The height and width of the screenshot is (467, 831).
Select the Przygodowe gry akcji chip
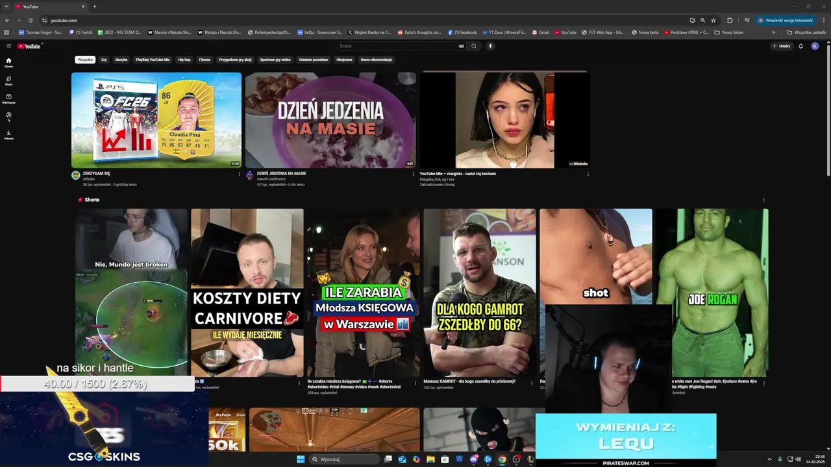pos(235,60)
